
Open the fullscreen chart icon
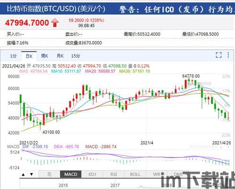(219, 55)
